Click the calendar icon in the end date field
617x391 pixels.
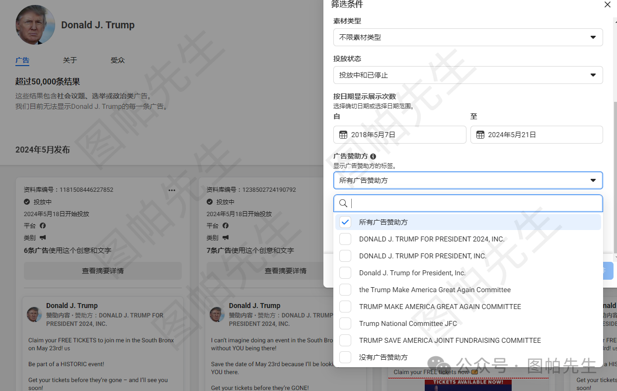480,135
